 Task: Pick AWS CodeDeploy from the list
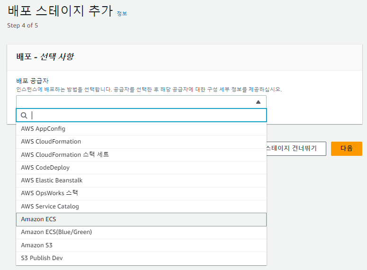(142, 168)
